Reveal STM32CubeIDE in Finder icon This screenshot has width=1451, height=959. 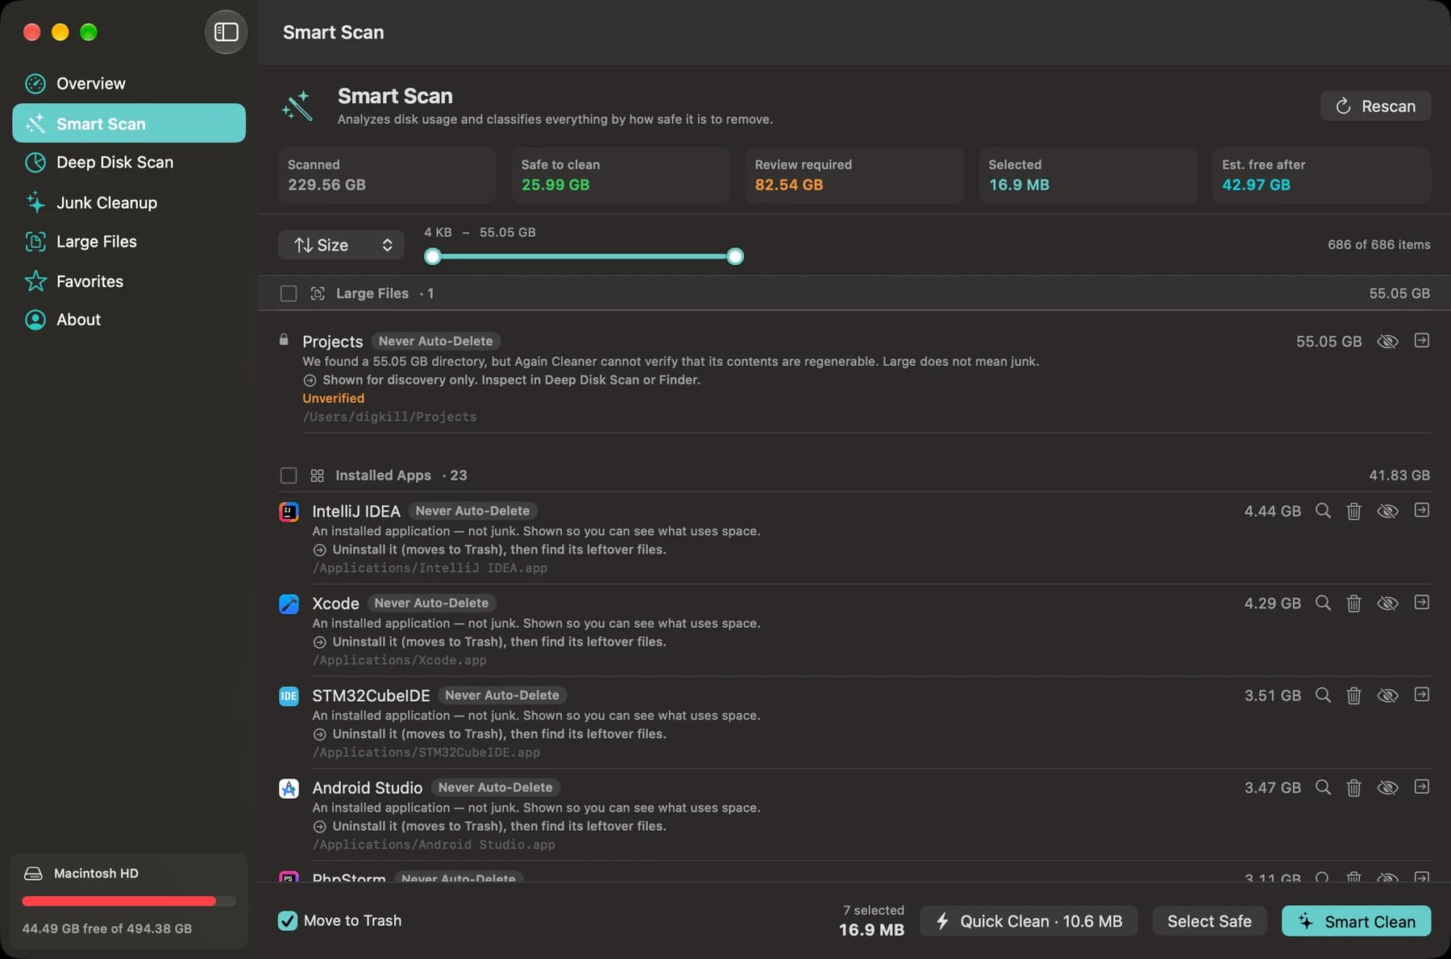(x=1422, y=695)
